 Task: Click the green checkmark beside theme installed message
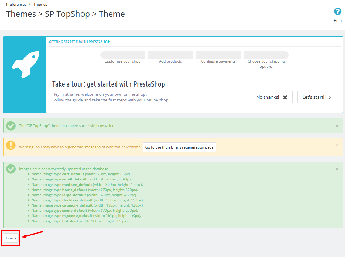(11, 126)
